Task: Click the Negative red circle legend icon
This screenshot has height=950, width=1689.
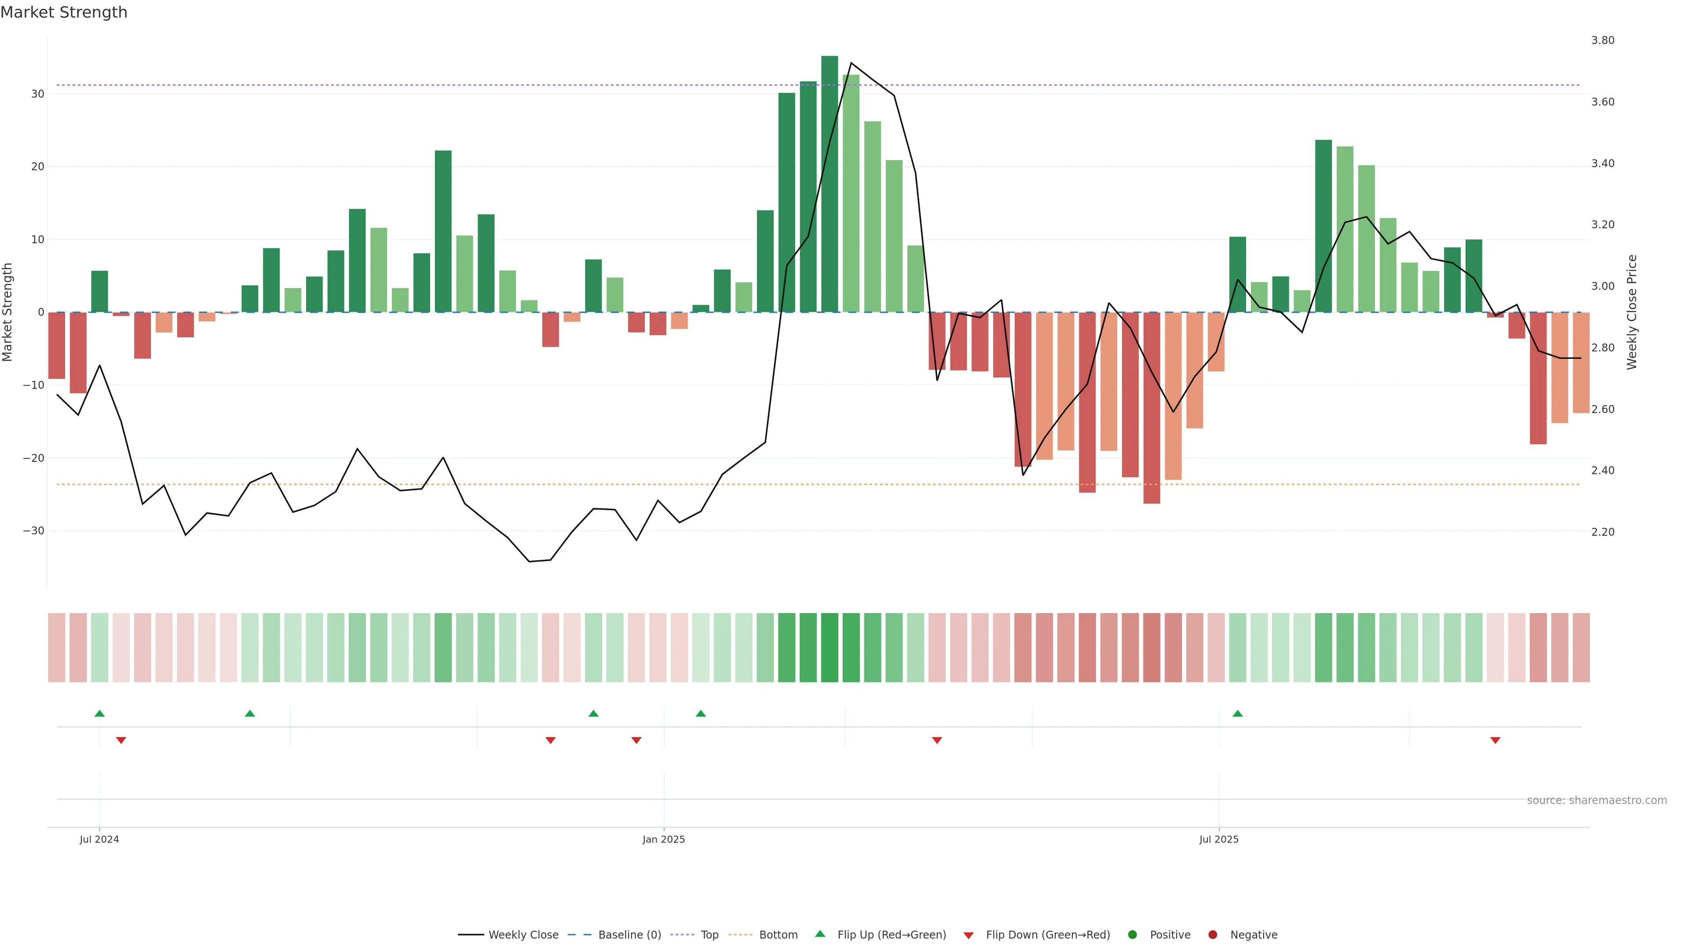Action: (1212, 935)
